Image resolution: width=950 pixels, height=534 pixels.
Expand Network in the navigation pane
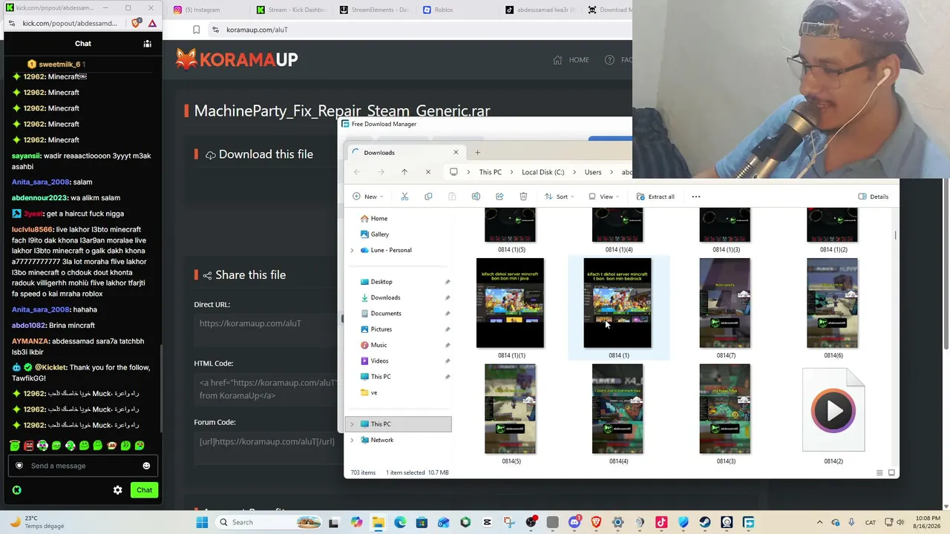[352, 440]
